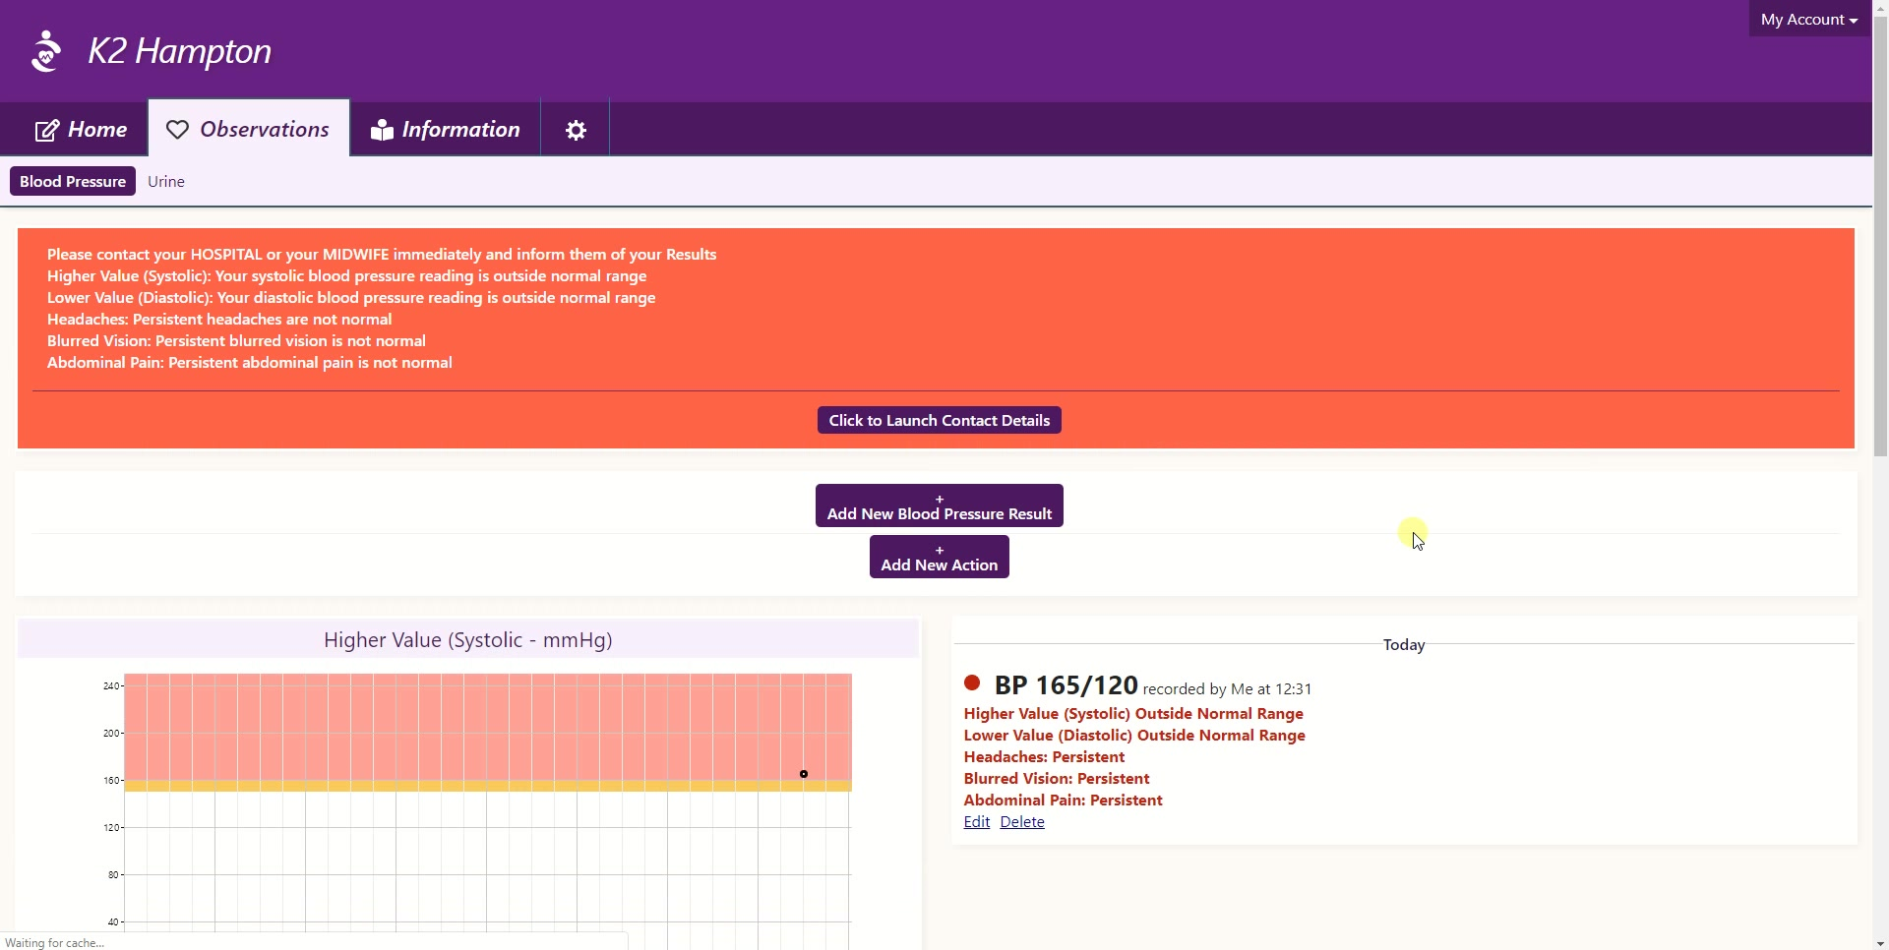
Task: Click the K2 Hampton logo icon
Action: pyautogui.click(x=46, y=51)
